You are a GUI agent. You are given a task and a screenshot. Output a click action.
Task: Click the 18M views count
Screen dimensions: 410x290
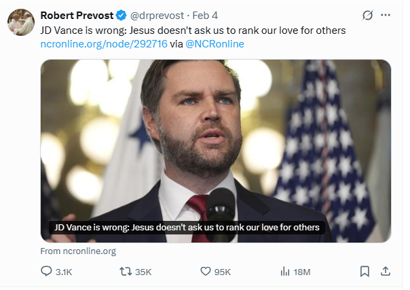[x=301, y=271]
